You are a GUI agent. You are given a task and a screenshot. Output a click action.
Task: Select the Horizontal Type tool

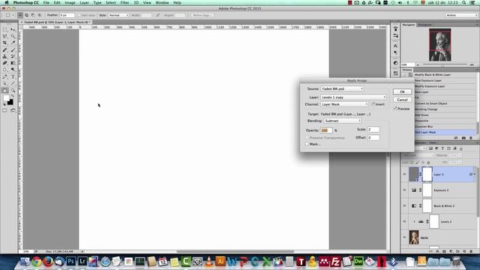click(13, 76)
